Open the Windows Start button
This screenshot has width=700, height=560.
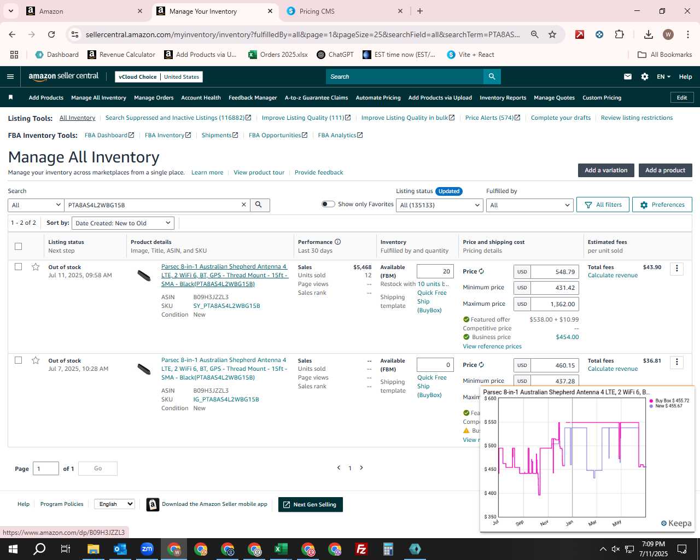click(x=13, y=549)
